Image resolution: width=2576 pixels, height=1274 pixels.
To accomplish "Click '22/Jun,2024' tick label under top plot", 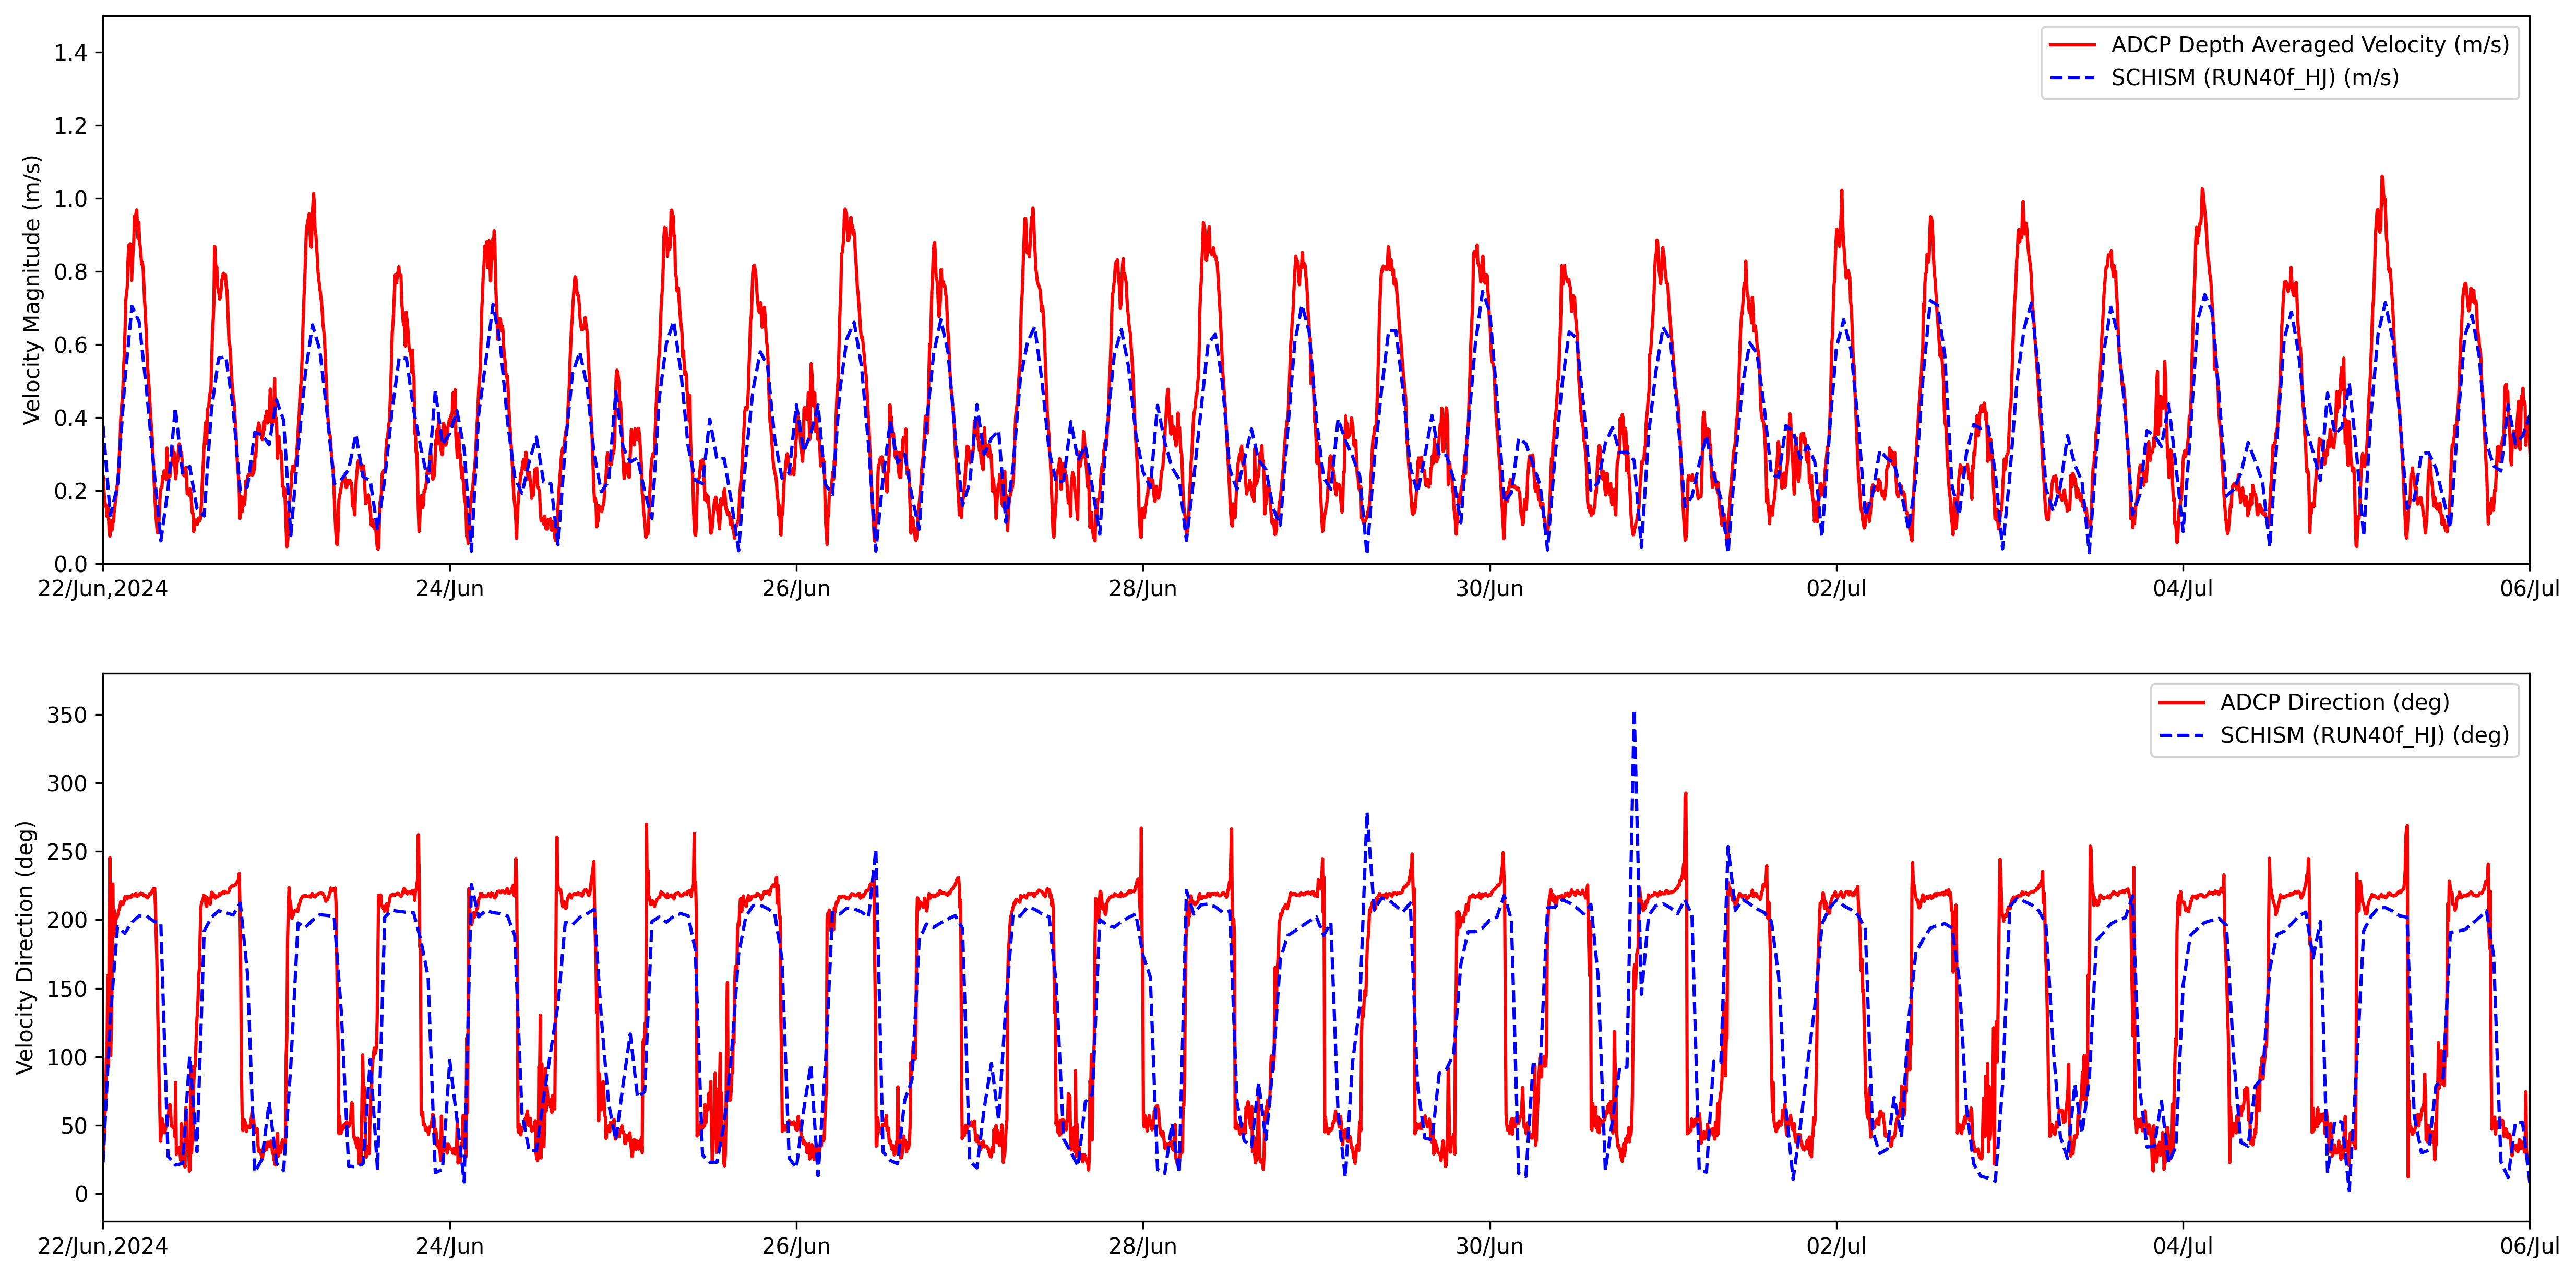I will pos(103,589).
